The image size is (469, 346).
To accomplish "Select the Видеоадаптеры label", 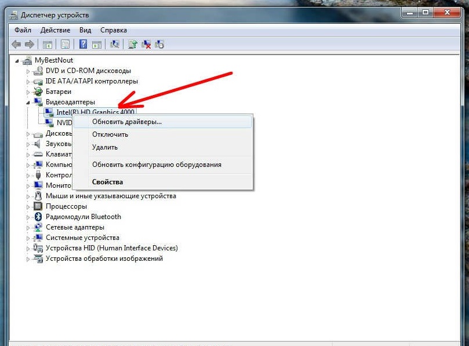I will point(70,102).
